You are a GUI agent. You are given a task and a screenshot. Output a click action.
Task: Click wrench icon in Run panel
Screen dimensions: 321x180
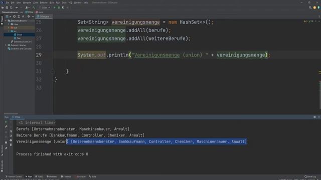tap(6, 126)
